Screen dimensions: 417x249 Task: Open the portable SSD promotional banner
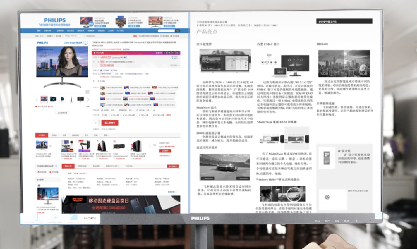pos(121,204)
